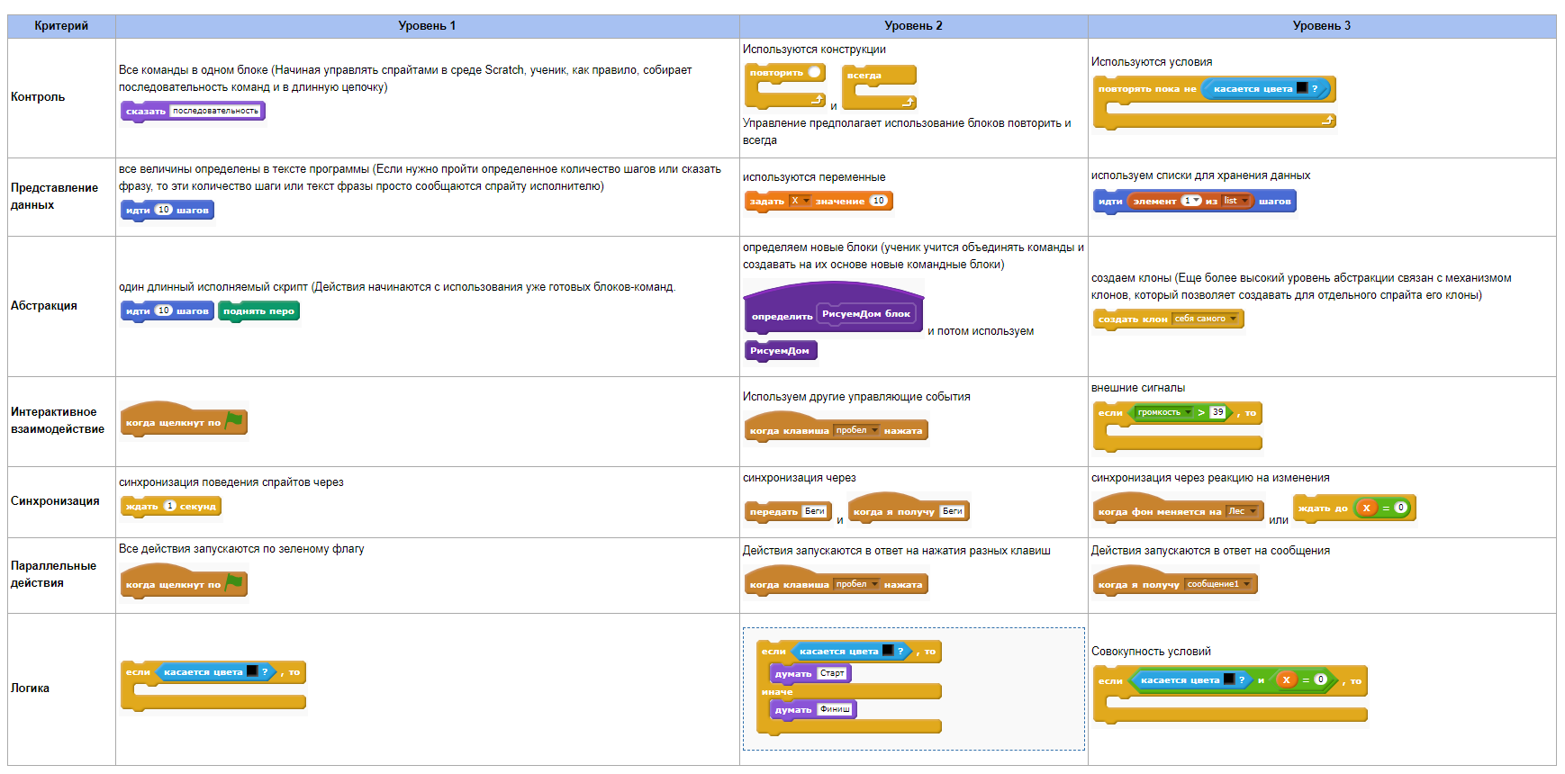Screen dimensions: 1565x774
Task: Click the loop arrow on the повторить block
Action: click(x=817, y=99)
